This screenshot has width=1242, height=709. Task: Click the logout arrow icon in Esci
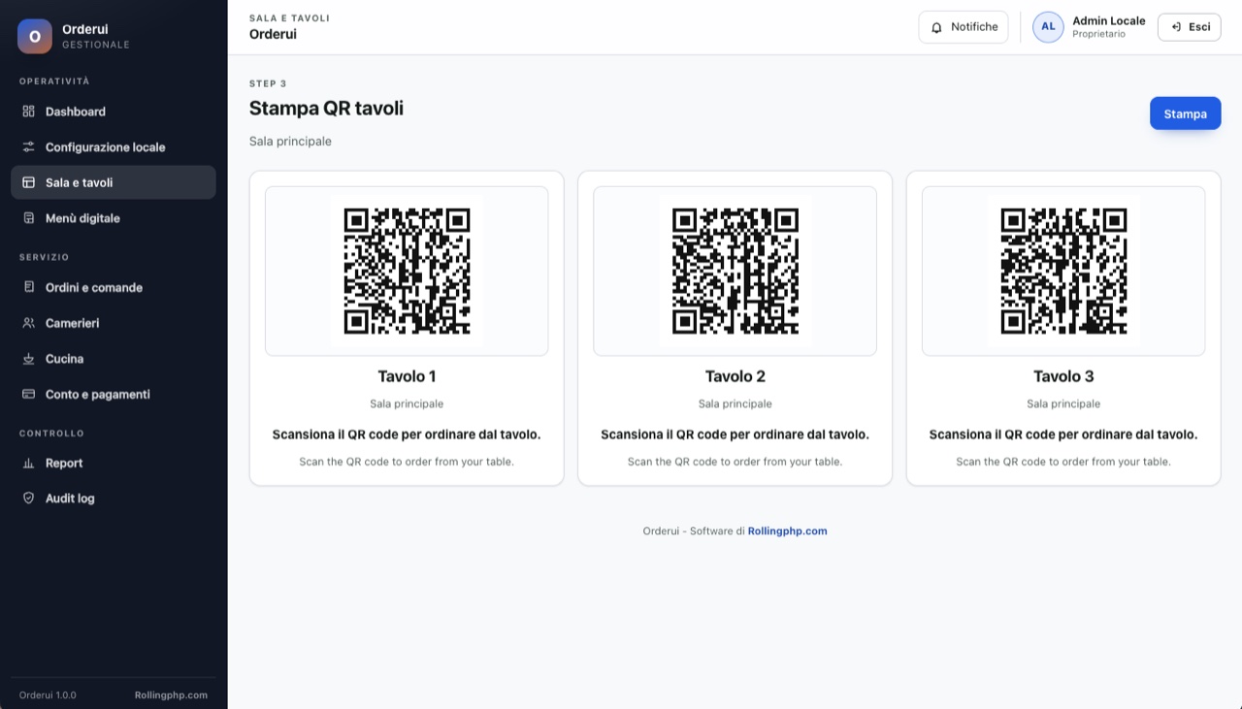pos(1176,27)
